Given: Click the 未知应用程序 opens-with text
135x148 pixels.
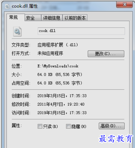Looking at the screenshot, I should (50, 53).
